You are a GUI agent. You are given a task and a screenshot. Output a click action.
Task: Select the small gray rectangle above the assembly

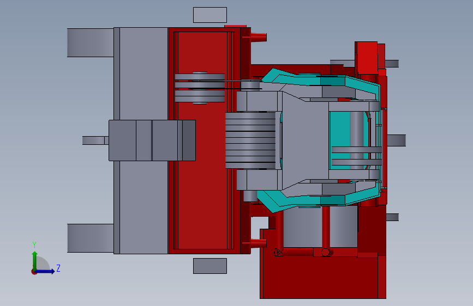tap(210, 15)
